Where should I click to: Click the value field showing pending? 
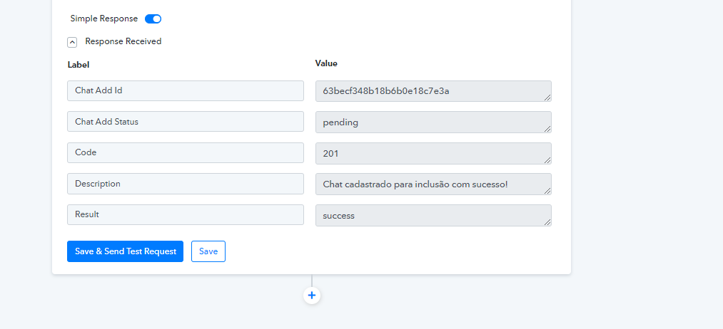(433, 122)
